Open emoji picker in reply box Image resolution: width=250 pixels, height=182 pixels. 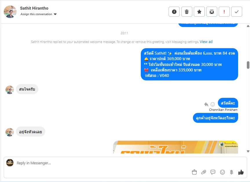[x=222, y=172]
